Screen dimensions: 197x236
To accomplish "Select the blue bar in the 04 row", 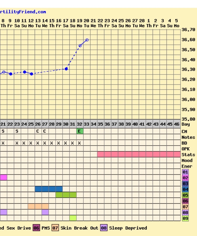I will [49, 189].
